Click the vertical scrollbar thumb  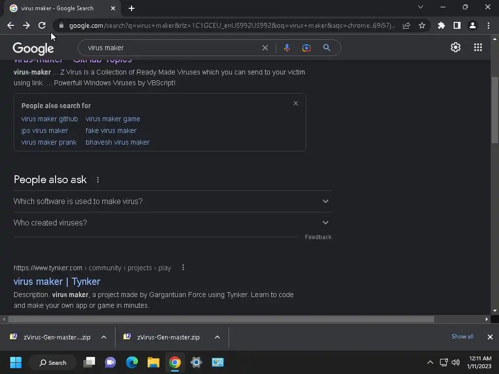pos(495,110)
